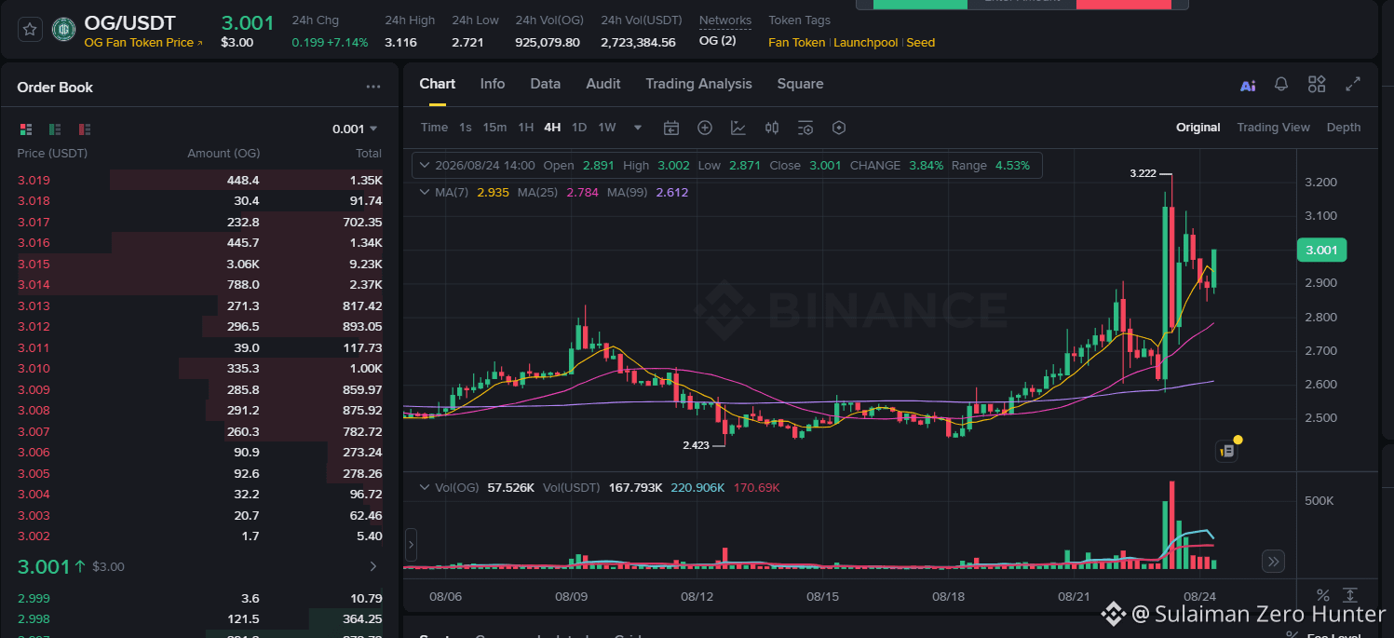Viewport: 1394px width, 638px height.
Task: Collapse the MA indicator legend
Action: point(425,192)
